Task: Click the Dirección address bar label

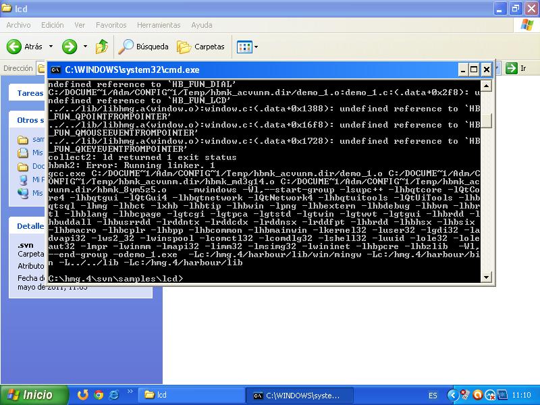Action: click(18, 69)
